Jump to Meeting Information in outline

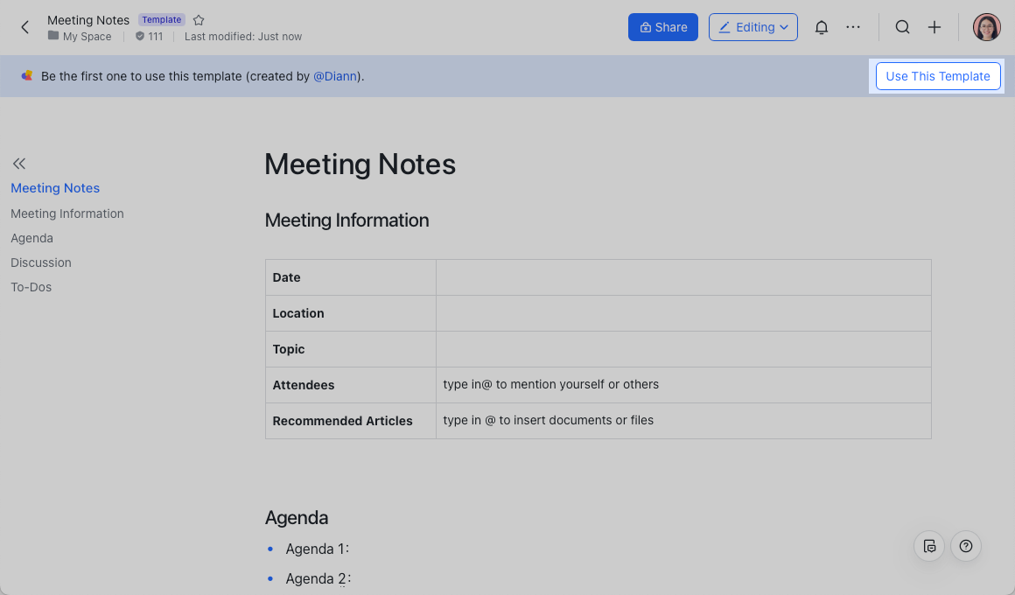[67, 213]
